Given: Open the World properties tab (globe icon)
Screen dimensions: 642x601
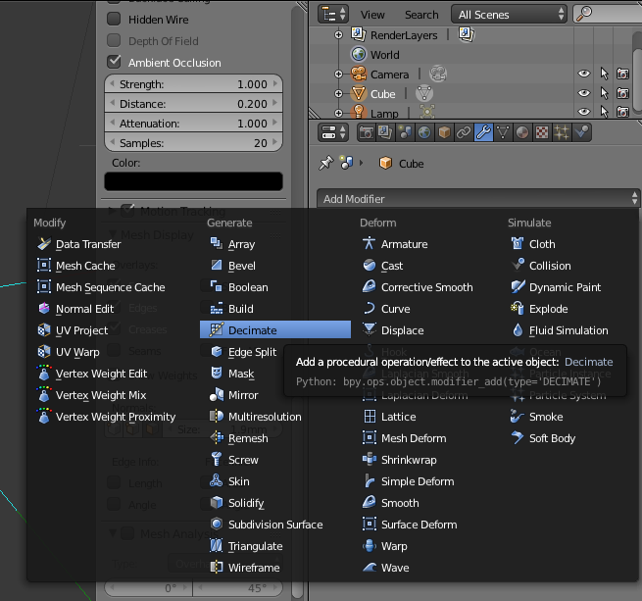Looking at the screenshot, I should click(x=424, y=132).
